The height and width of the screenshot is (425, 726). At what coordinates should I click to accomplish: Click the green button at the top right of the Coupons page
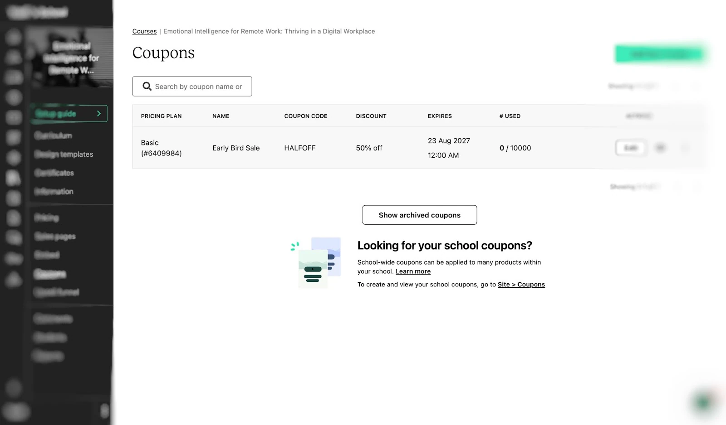(x=660, y=54)
